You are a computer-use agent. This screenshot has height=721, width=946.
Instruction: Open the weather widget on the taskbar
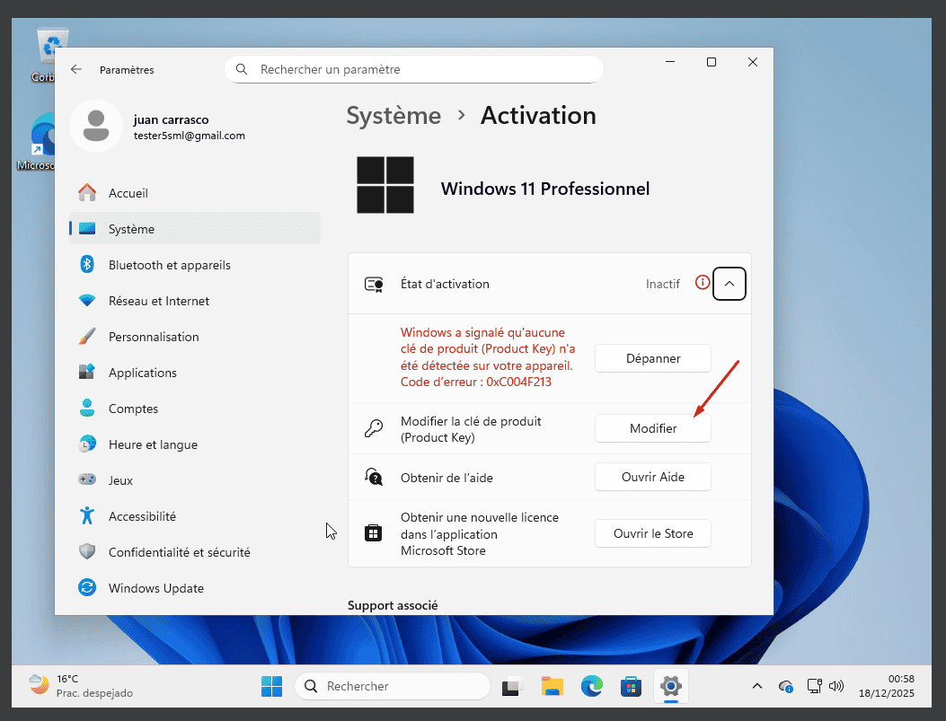(x=81, y=686)
